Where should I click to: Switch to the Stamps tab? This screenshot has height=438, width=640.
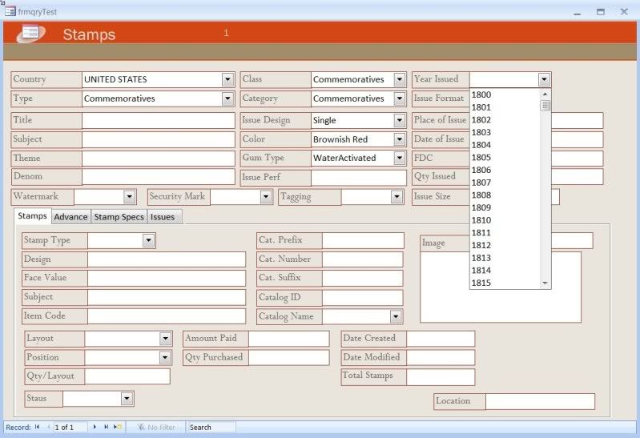32,216
